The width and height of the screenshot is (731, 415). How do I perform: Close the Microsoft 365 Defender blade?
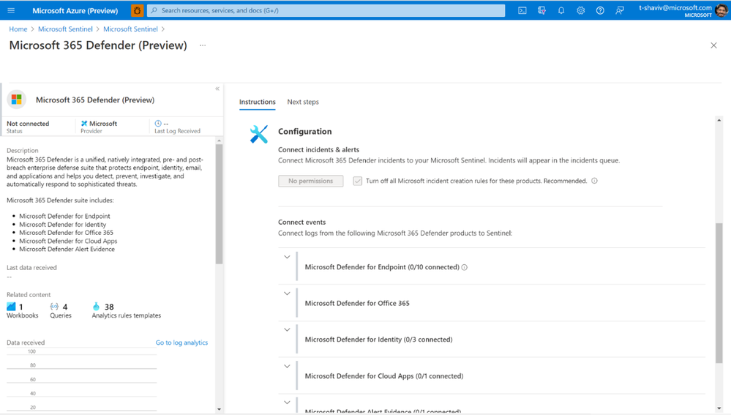tap(713, 45)
